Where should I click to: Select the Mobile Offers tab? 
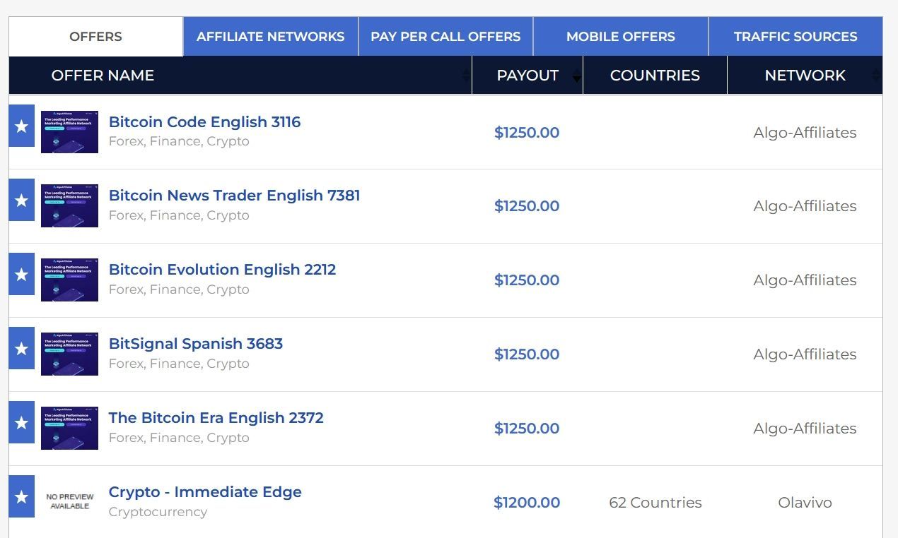coord(621,37)
